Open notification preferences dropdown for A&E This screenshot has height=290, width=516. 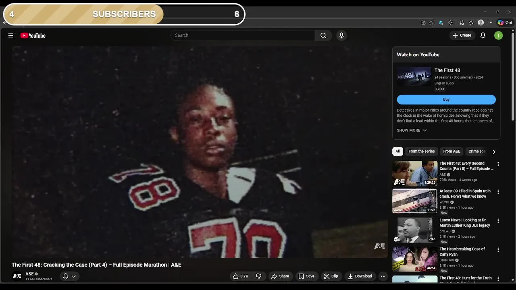pos(69,276)
